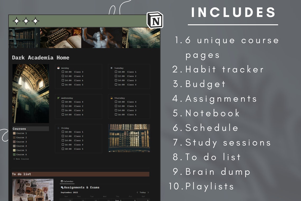Click the wednesday block emoji icon
The image size is (301, 201).
(58, 98)
